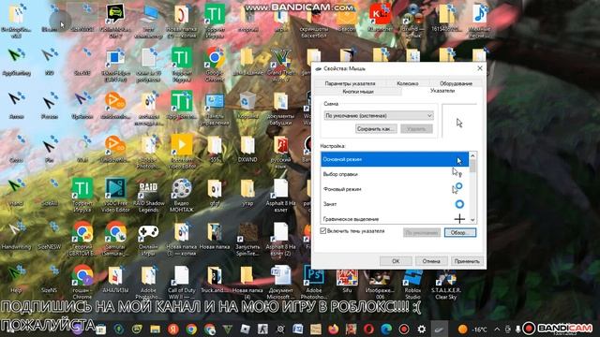600x337 pixels.
Task: Select the русский язык desktop file
Action: pos(281,152)
